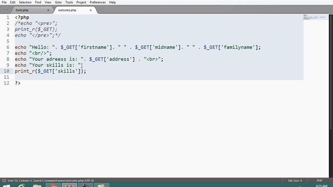Click the Sublime Text taskbar icon

coord(69,185)
